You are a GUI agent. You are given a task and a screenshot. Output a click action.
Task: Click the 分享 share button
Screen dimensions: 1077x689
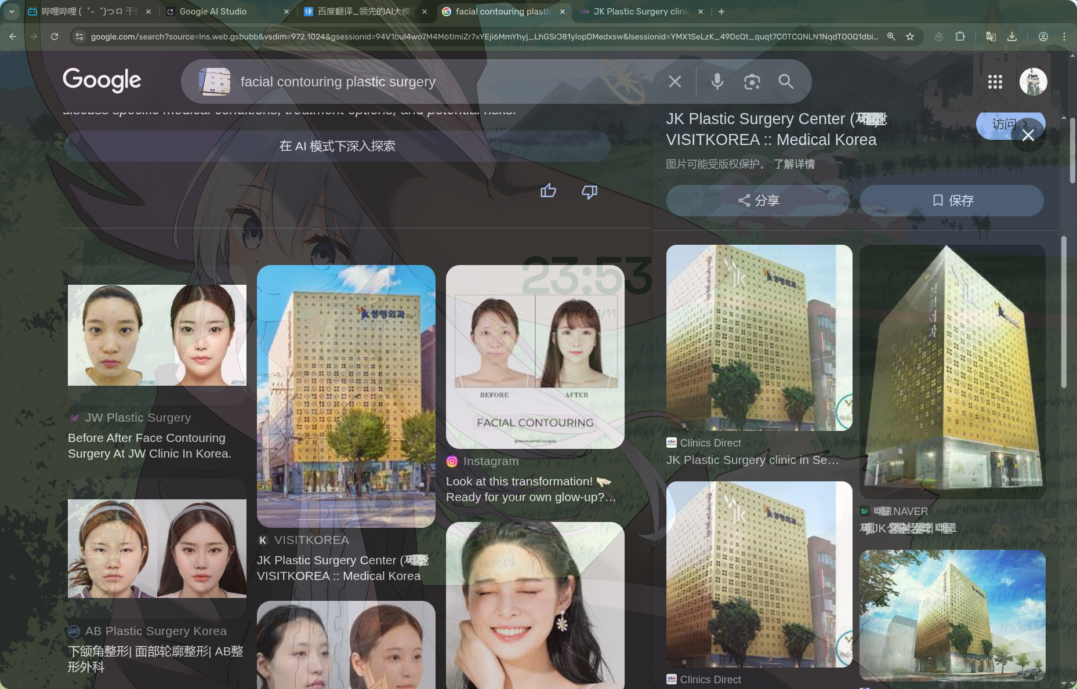click(758, 201)
